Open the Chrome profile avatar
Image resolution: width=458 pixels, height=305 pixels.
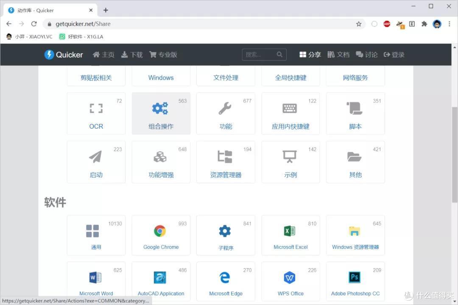click(437, 24)
